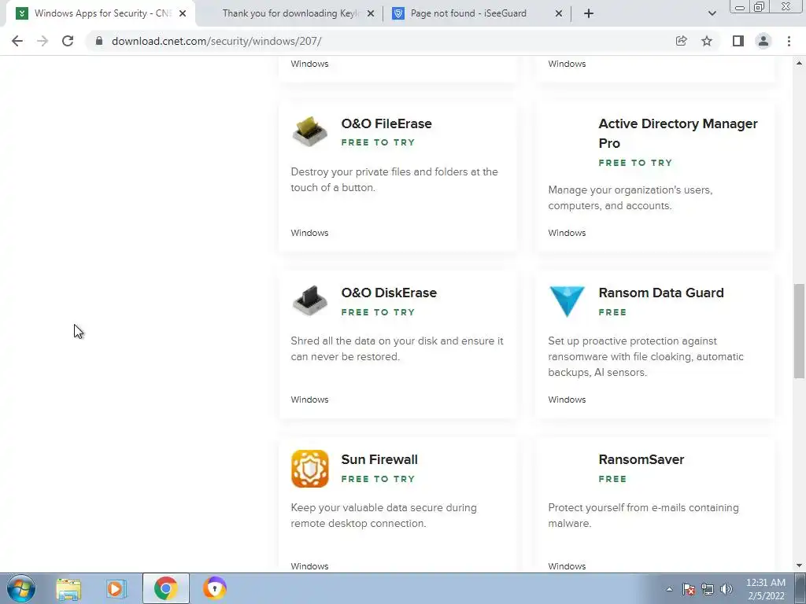806x604 pixels.
Task: Click Windows label under O&O DiskErase
Action: pos(309,400)
